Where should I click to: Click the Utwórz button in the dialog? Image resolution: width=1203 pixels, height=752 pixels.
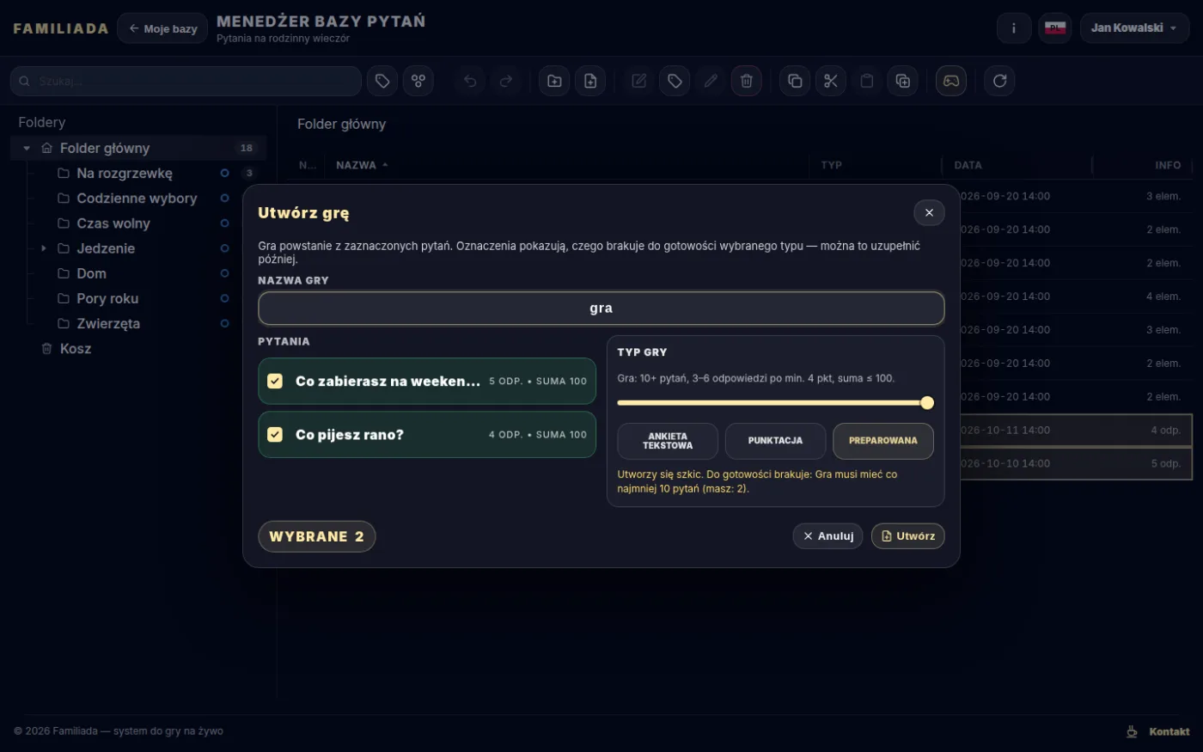(x=908, y=536)
